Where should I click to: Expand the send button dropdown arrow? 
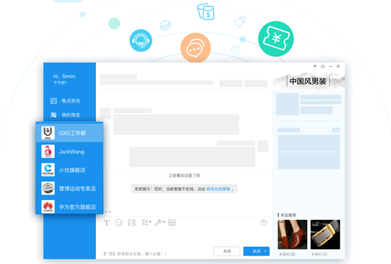point(265,251)
